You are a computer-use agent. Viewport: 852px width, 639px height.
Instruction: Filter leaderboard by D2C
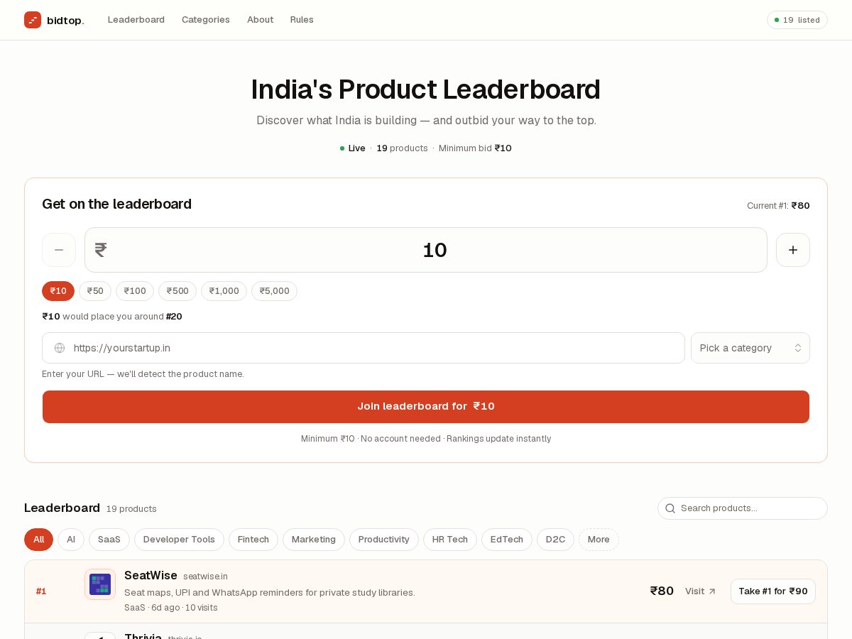555,540
